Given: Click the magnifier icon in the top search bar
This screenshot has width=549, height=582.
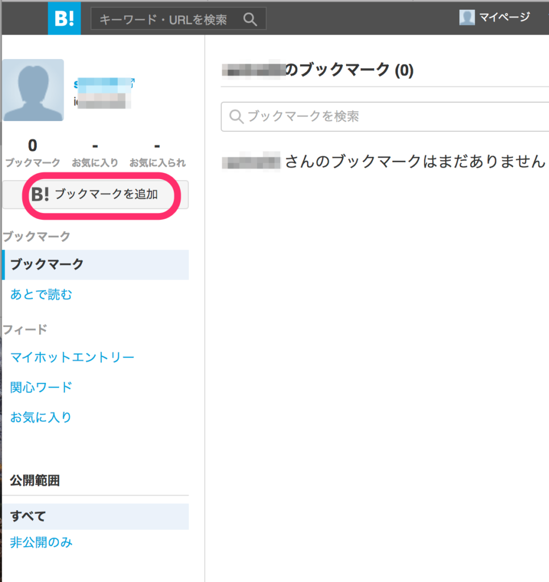Looking at the screenshot, I should [x=250, y=18].
